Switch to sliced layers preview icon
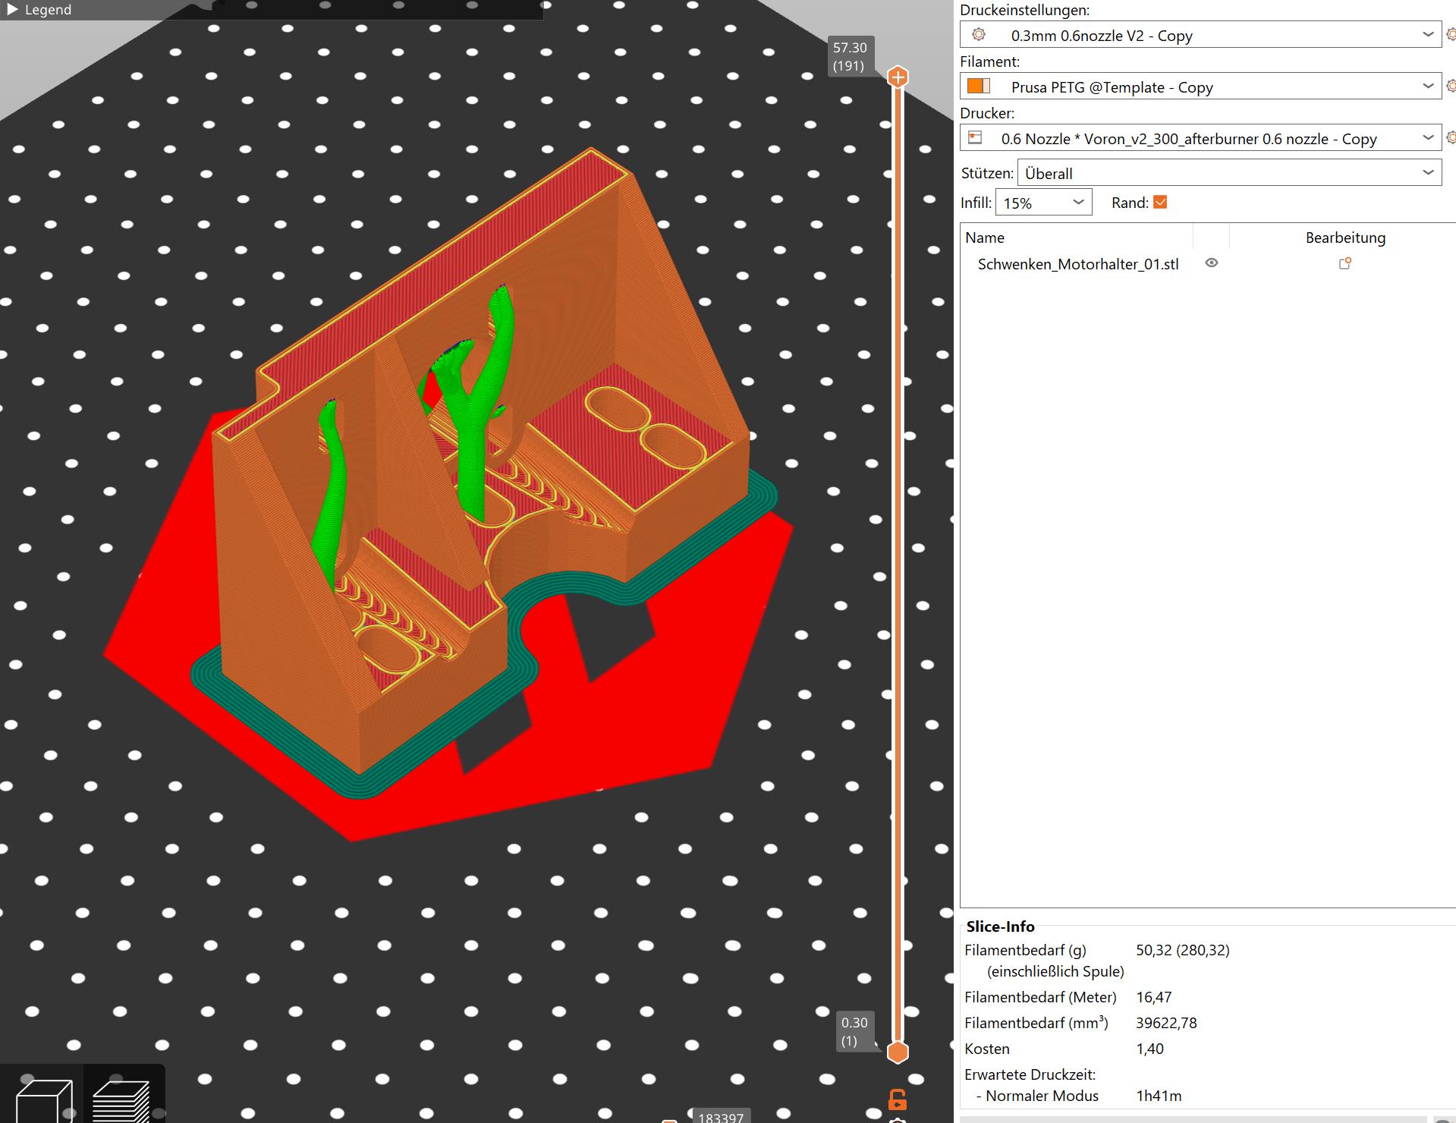Viewport: 1456px width, 1123px height. coord(121,1100)
